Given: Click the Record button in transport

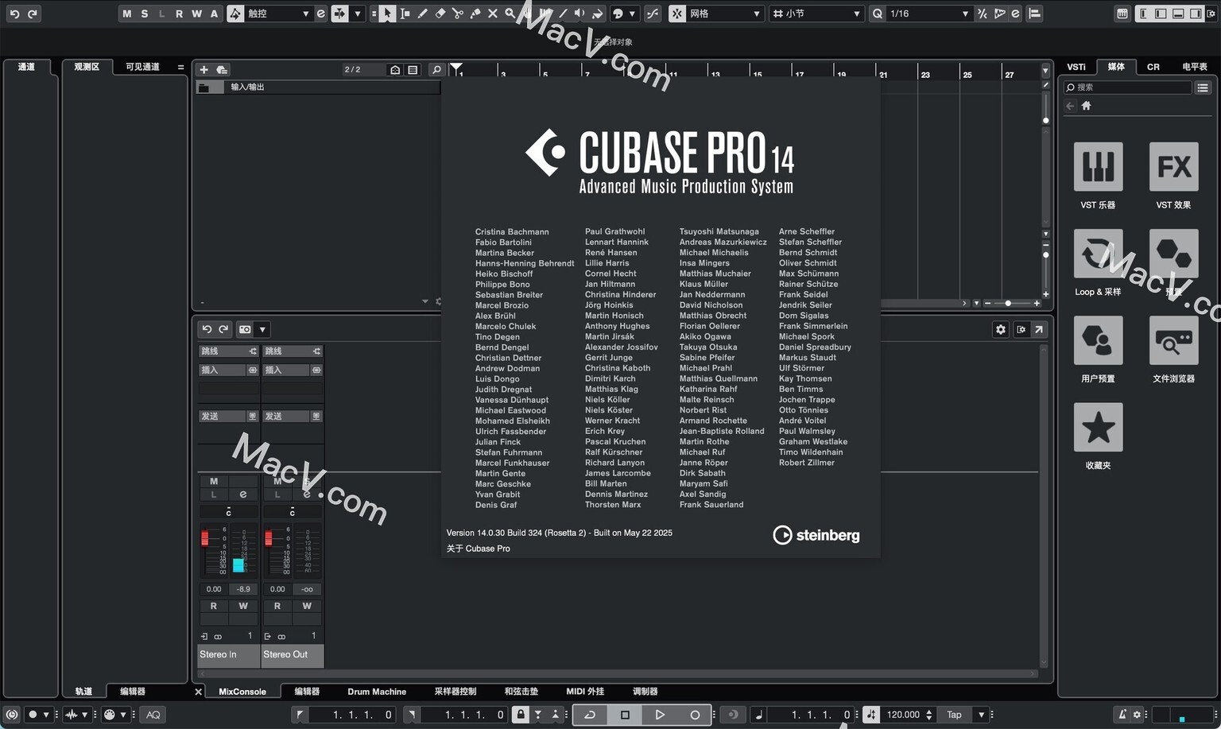Looking at the screenshot, I should pyautogui.click(x=695, y=715).
